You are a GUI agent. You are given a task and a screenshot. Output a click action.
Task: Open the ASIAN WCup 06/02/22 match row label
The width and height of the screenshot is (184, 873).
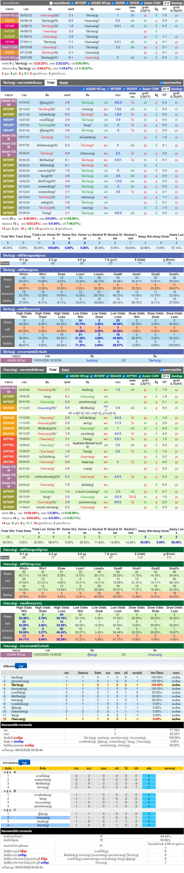click(x=10, y=15)
